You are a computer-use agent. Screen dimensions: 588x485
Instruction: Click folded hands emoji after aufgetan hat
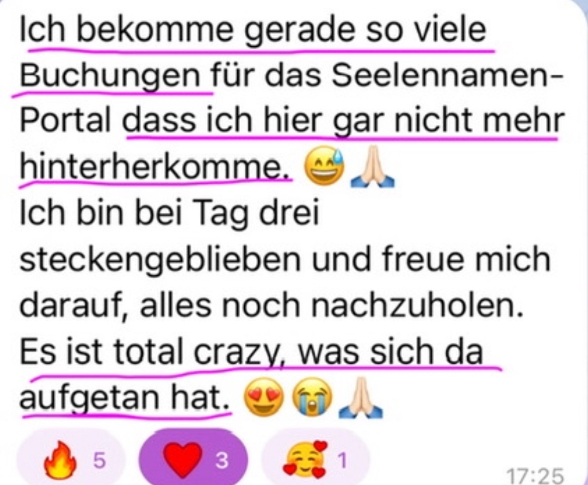(360, 397)
